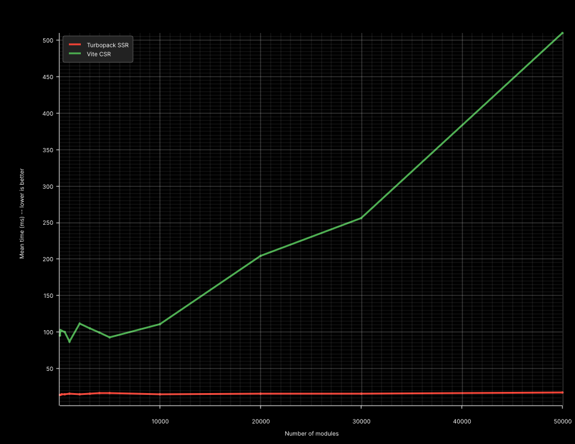Screen dimensions: 575x444
Task: Click the Vite CSR data point at 10000 modules
Action: pos(160,324)
